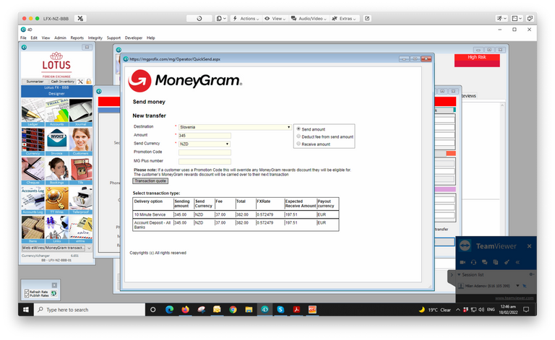555x340 pixels.
Task: Open the Destination dropdown showing Slovenia
Action: tap(235, 127)
